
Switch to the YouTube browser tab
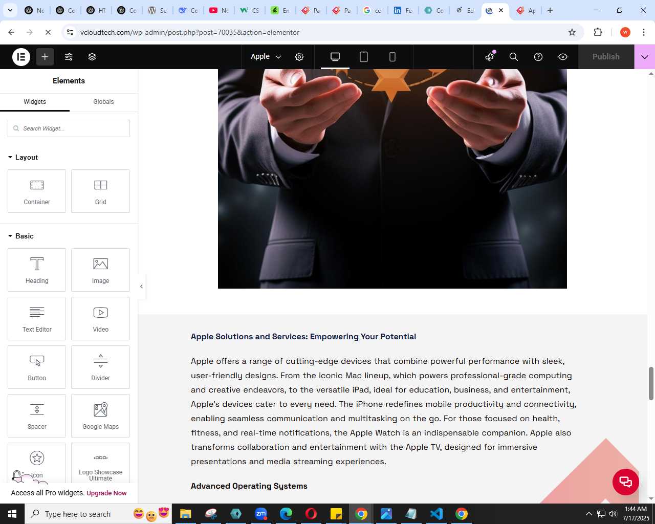(219, 10)
